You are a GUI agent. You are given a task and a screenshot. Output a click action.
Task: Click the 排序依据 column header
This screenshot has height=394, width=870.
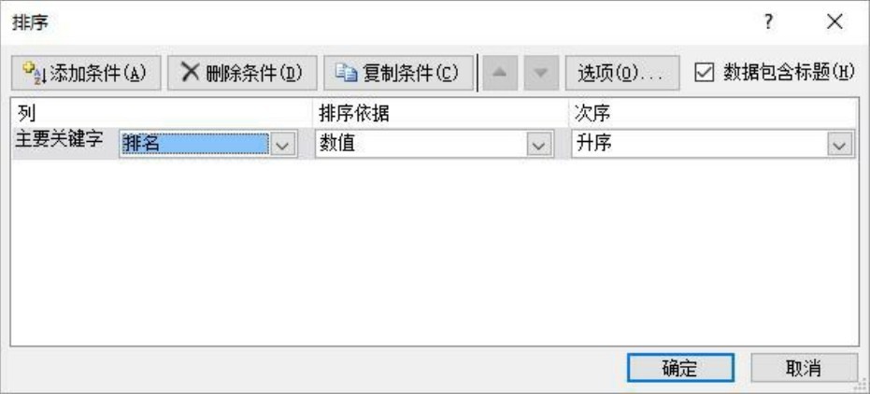[354, 114]
